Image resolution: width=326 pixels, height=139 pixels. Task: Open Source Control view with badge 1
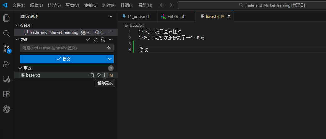[x=7, y=49]
